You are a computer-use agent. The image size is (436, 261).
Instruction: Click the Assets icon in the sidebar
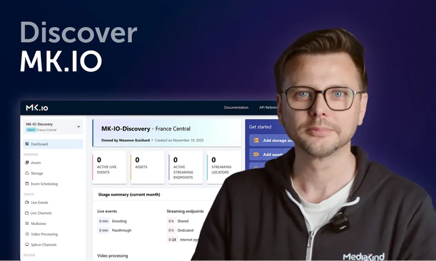pyautogui.click(x=27, y=163)
